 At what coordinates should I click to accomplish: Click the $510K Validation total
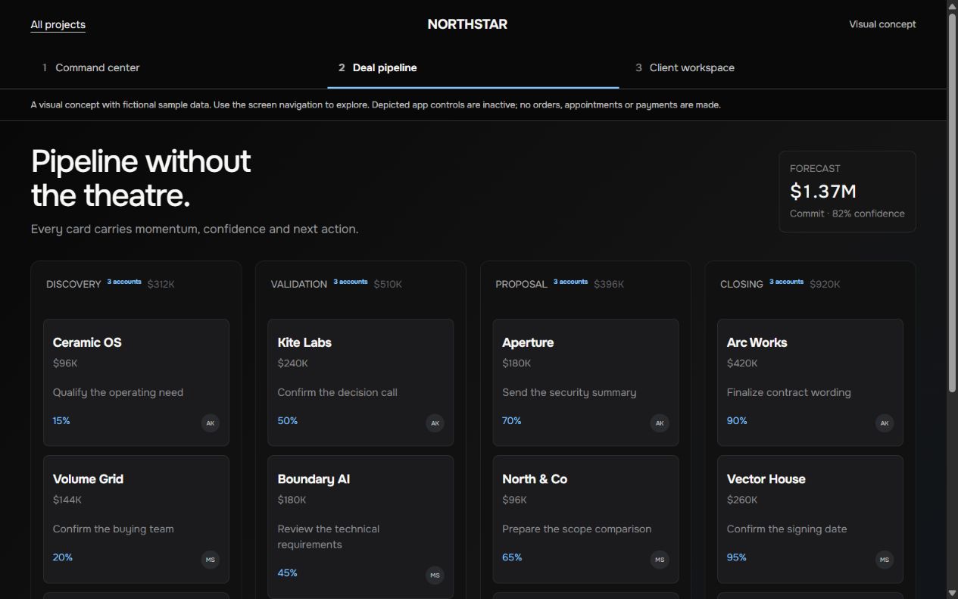tap(388, 284)
